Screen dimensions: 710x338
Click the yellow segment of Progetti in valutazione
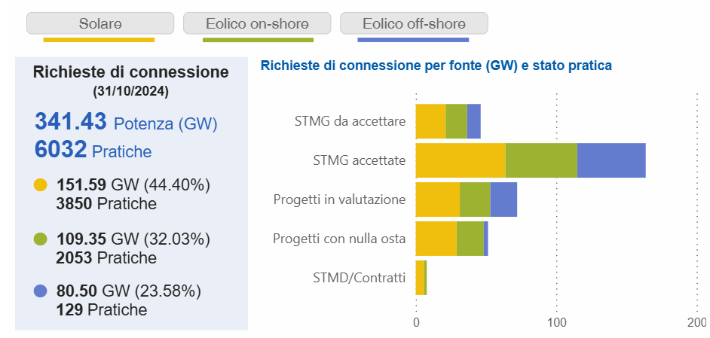(438, 199)
